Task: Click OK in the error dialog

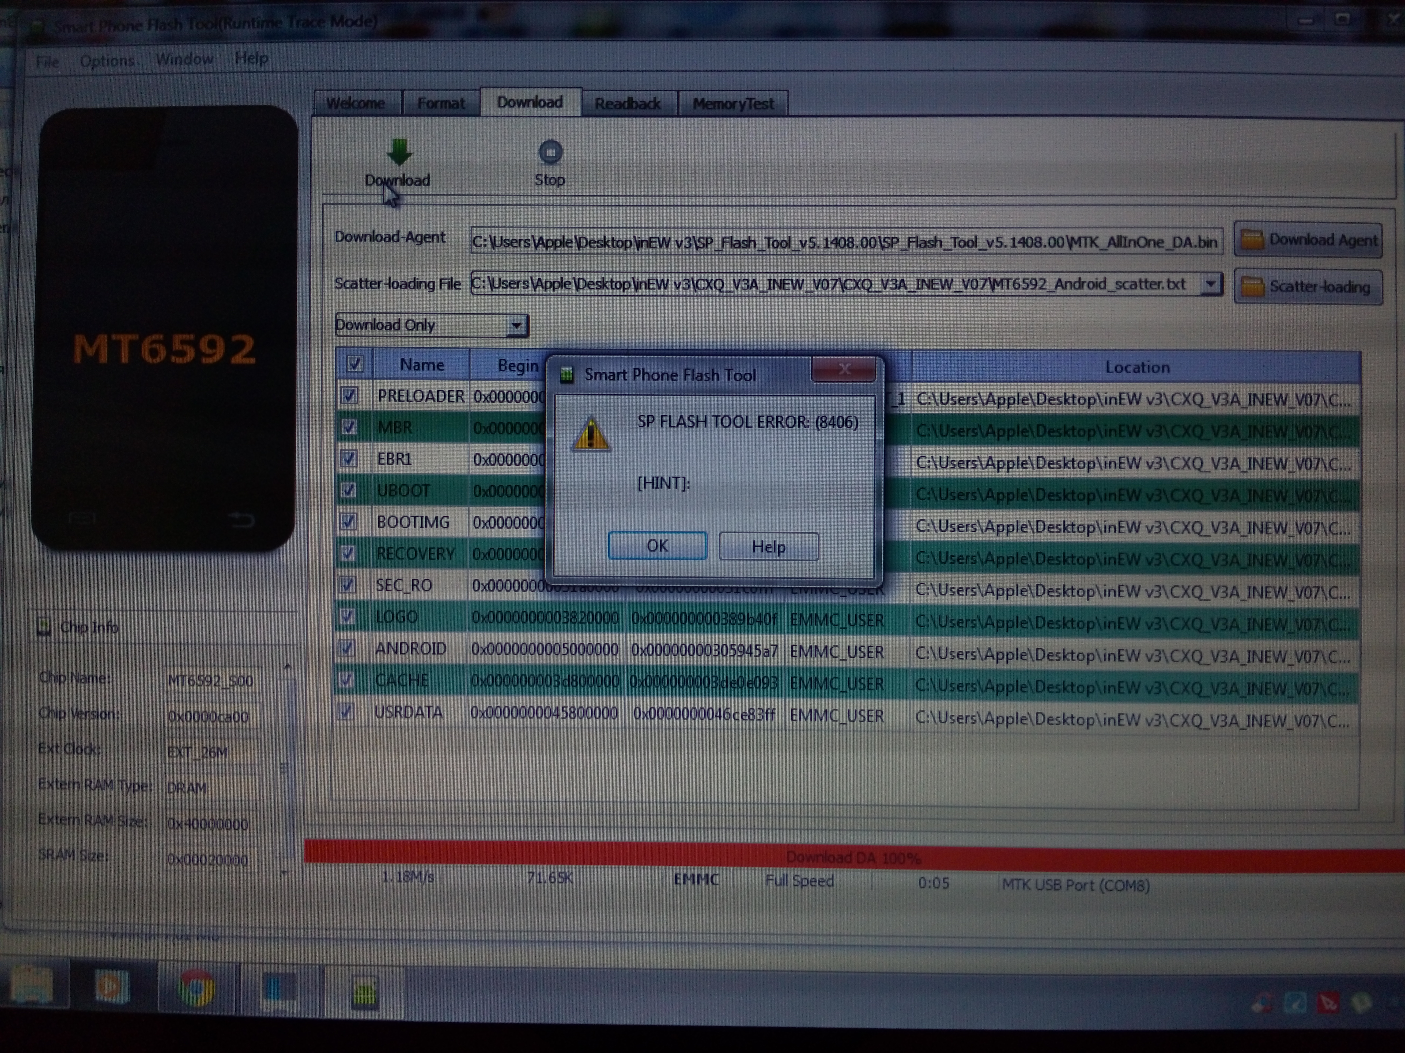Action: point(658,546)
